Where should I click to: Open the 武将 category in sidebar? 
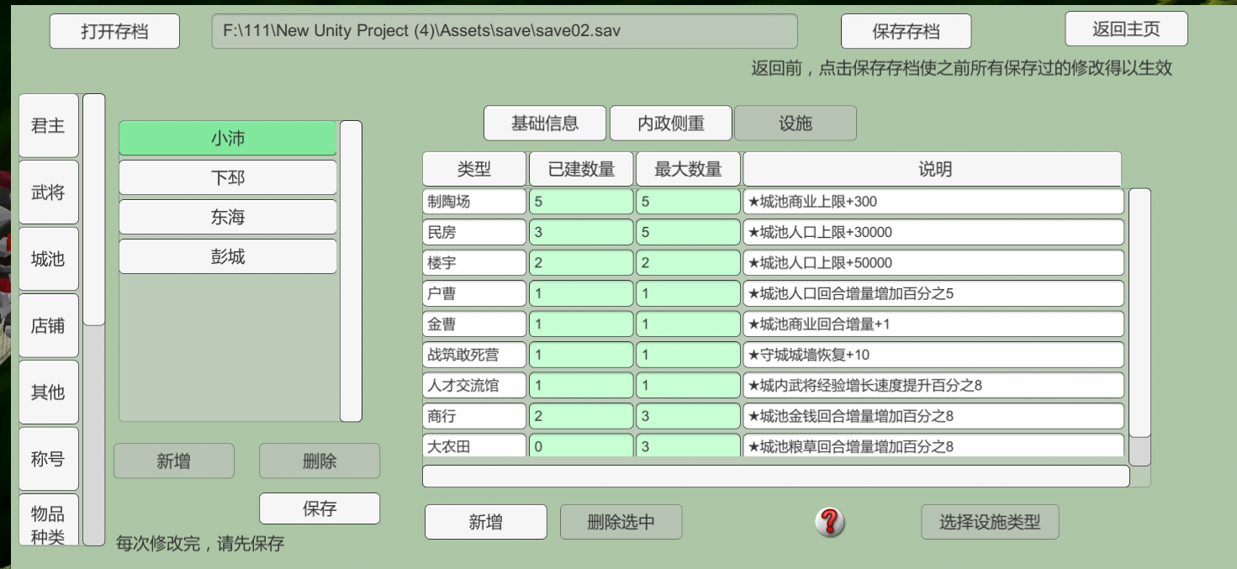pyautogui.click(x=48, y=192)
